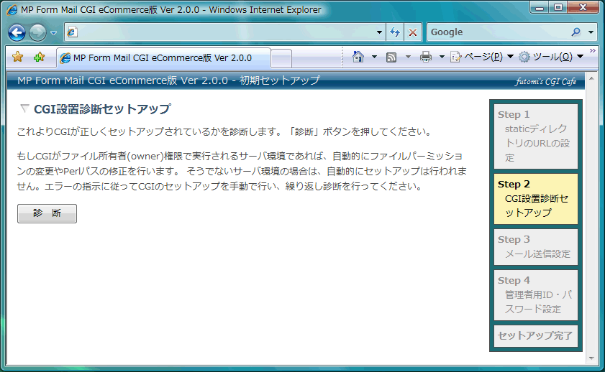Click the search magnifier icon

pyautogui.click(x=576, y=32)
